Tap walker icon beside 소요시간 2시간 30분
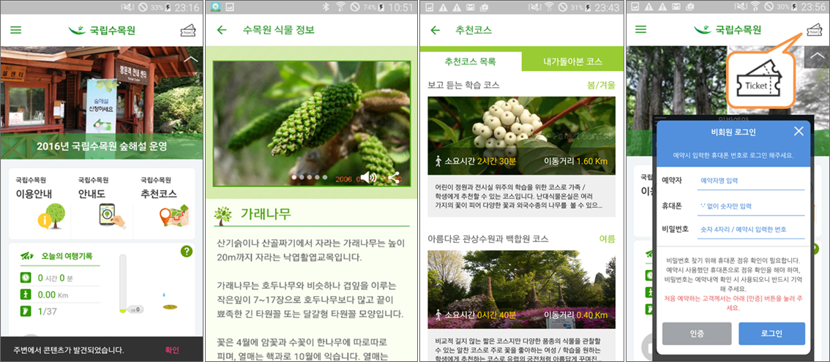This screenshot has width=830, height=362. click(x=438, y=161)
